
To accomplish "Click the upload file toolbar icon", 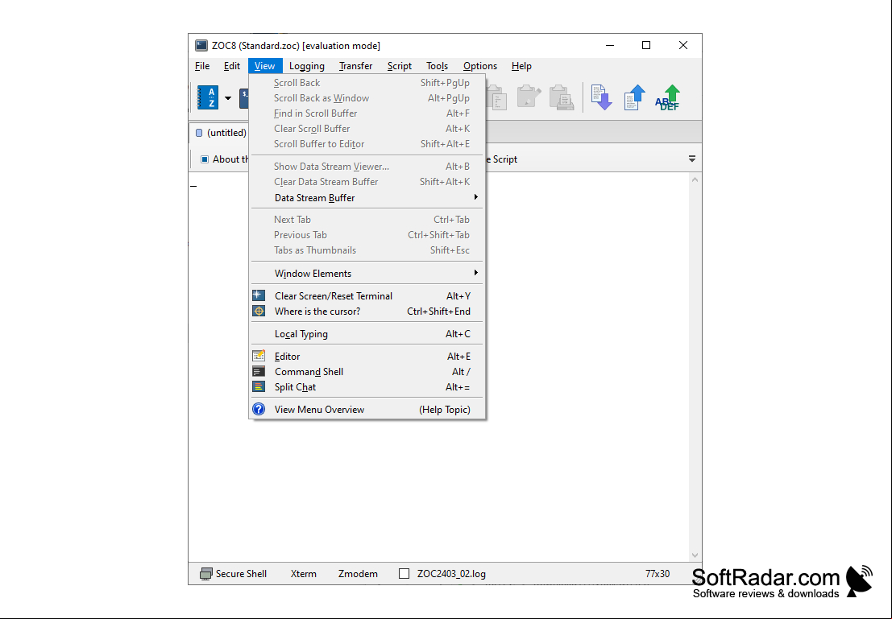I will coord(634,97).
